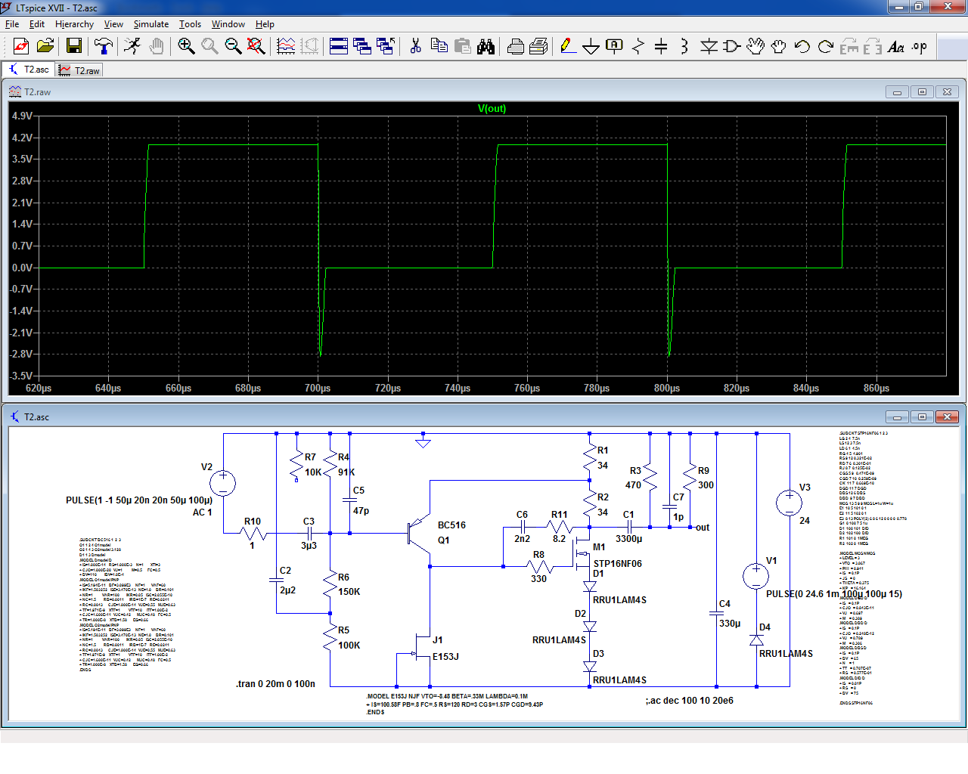
Task: Place an Inductor tool
Action: 684,46
